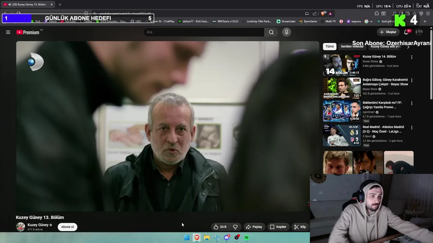The width and height of the screenshot is (433, 243).
Task: Open options for Beklentimi Karşıladı mı video
Action: click(x=412, y=103)
